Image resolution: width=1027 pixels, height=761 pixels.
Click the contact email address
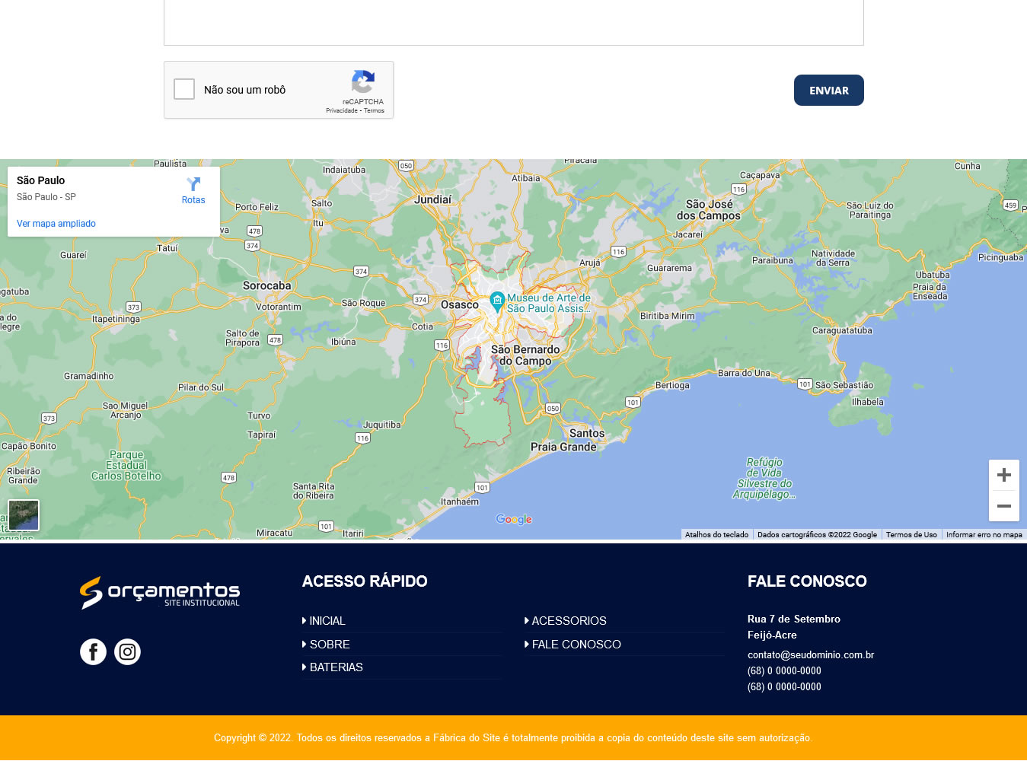pyautogui.click(x=811, y=655)
